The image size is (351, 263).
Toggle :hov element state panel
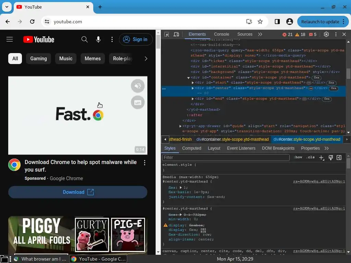(x=298, y=157)
